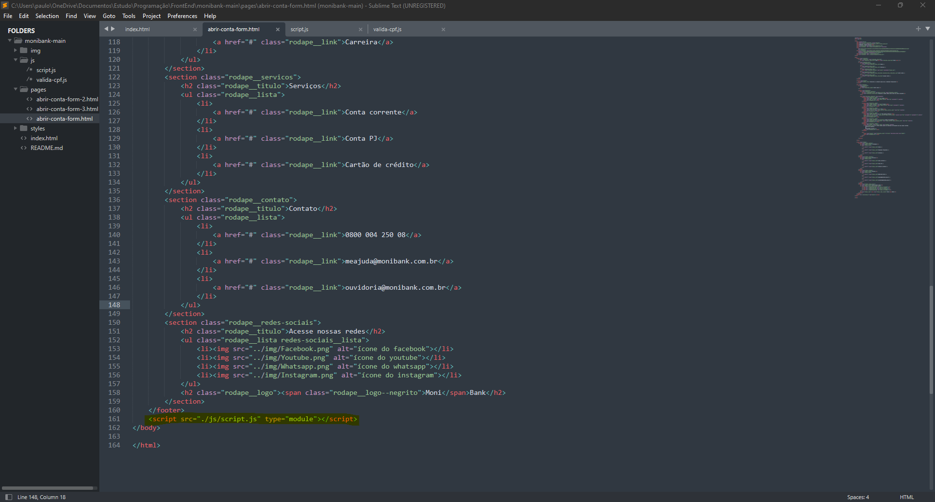Change syntax via HTML status label
Screen dimensions: 935x502
(x=907, y=497)
